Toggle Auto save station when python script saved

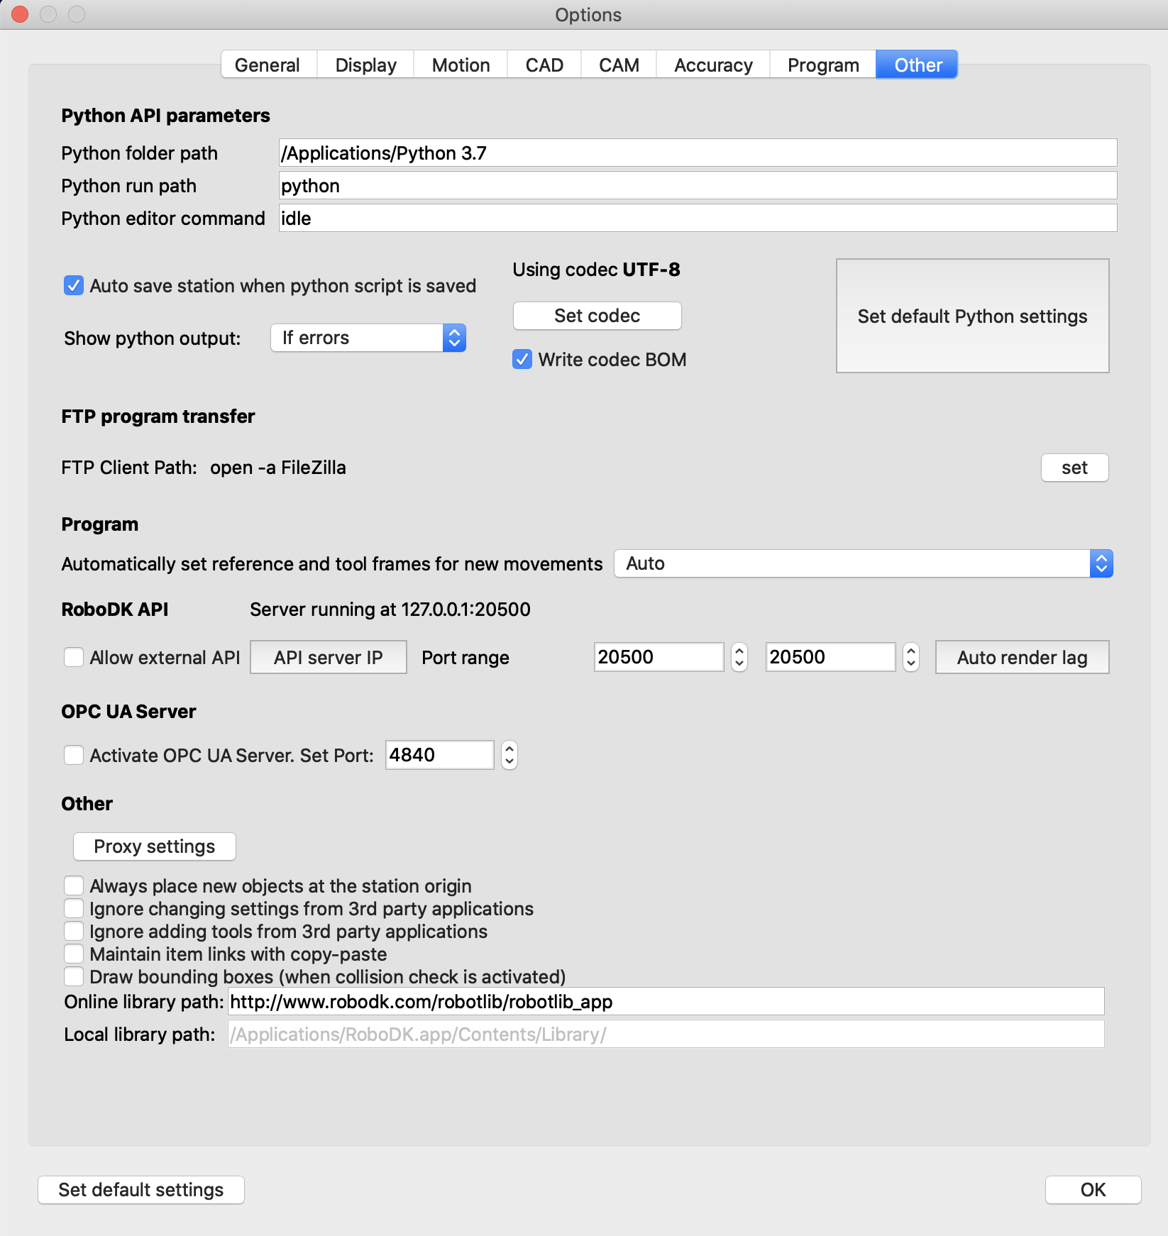click(x=74, y=286)
